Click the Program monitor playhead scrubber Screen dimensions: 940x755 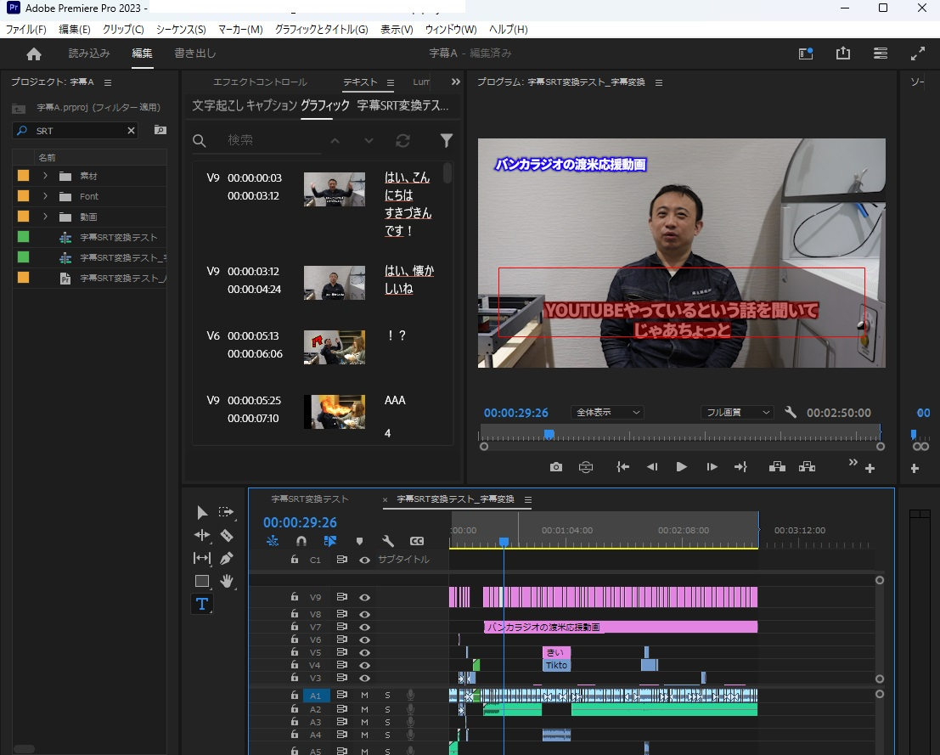tap(549, 434)
